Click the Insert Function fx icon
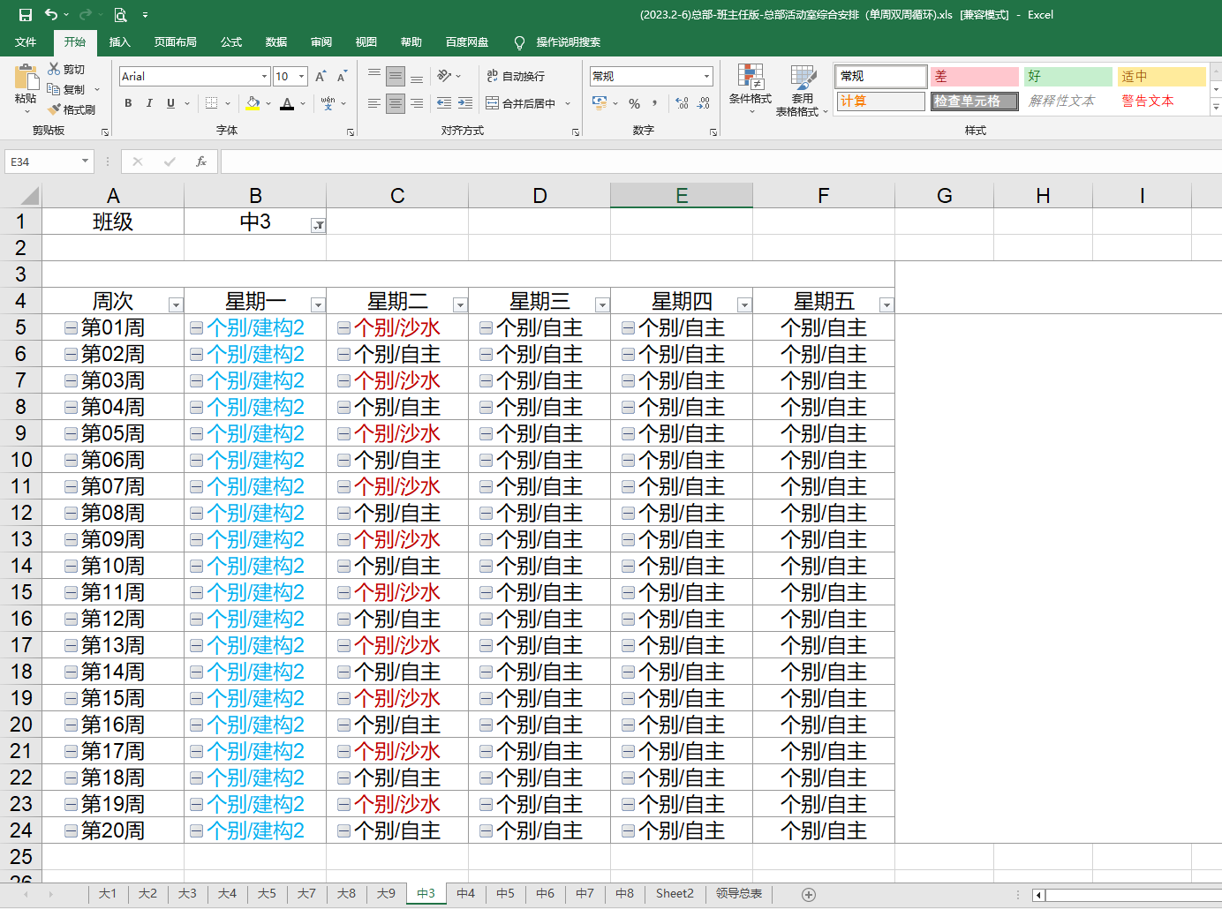The image size is (1222, 909). [201, 162]
